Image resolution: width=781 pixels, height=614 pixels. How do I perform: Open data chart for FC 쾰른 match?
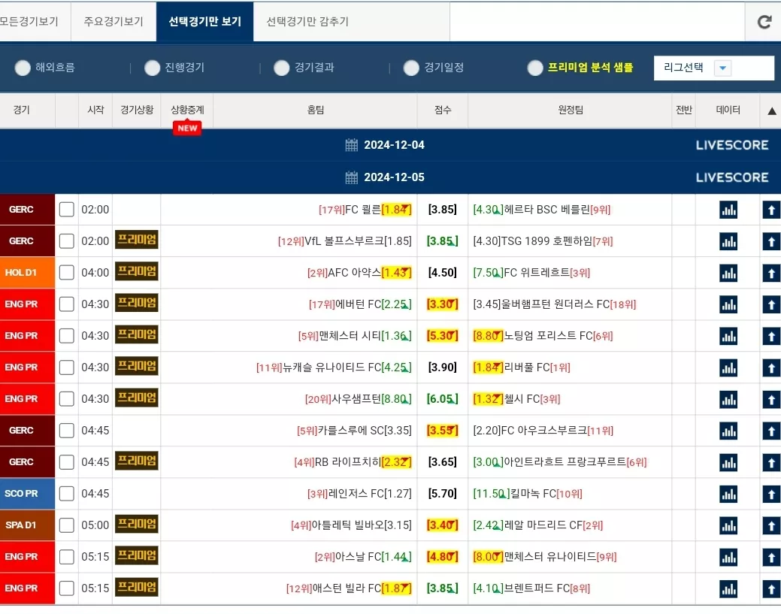(x=728, y=210)
